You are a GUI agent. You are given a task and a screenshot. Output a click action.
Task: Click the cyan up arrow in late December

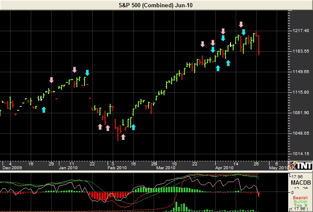click(x=44, y=109)
